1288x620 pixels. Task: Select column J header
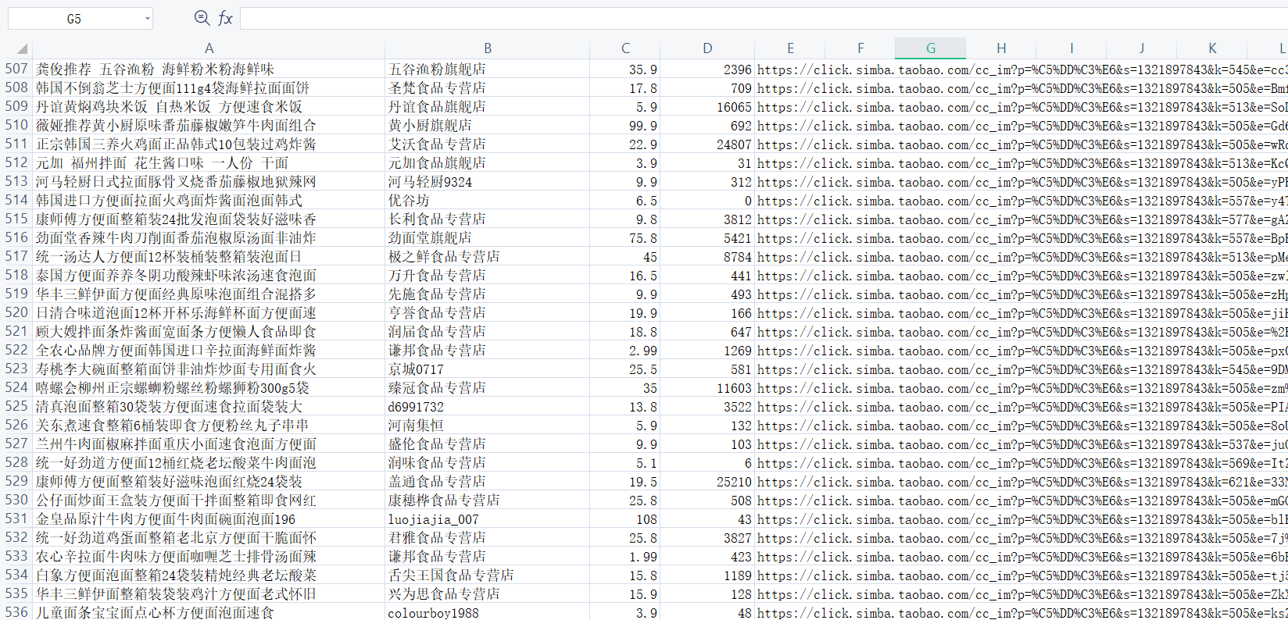pyautogui.click(x=1142, y=48)
